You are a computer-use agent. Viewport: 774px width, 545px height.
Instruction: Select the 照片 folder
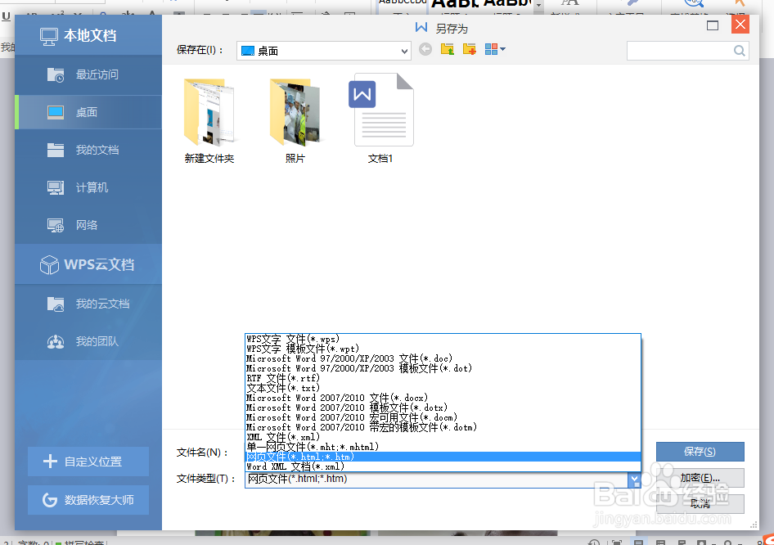pyautogui.click(x=295, y=120)
